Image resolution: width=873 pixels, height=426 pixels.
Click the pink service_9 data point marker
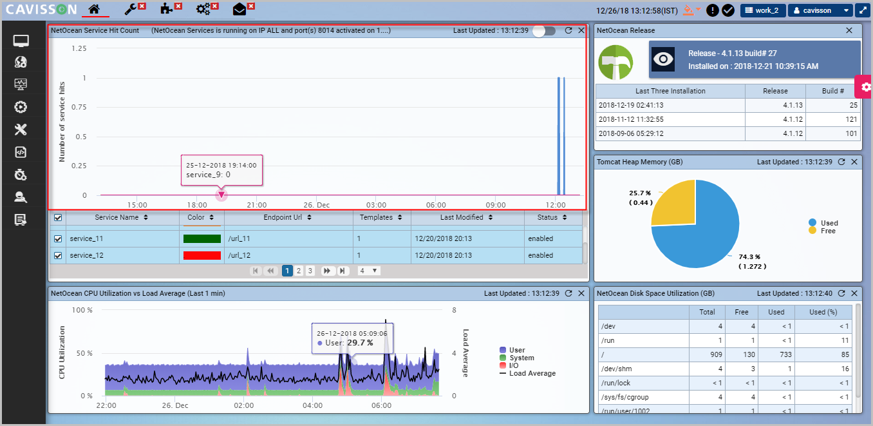(221, 195)
